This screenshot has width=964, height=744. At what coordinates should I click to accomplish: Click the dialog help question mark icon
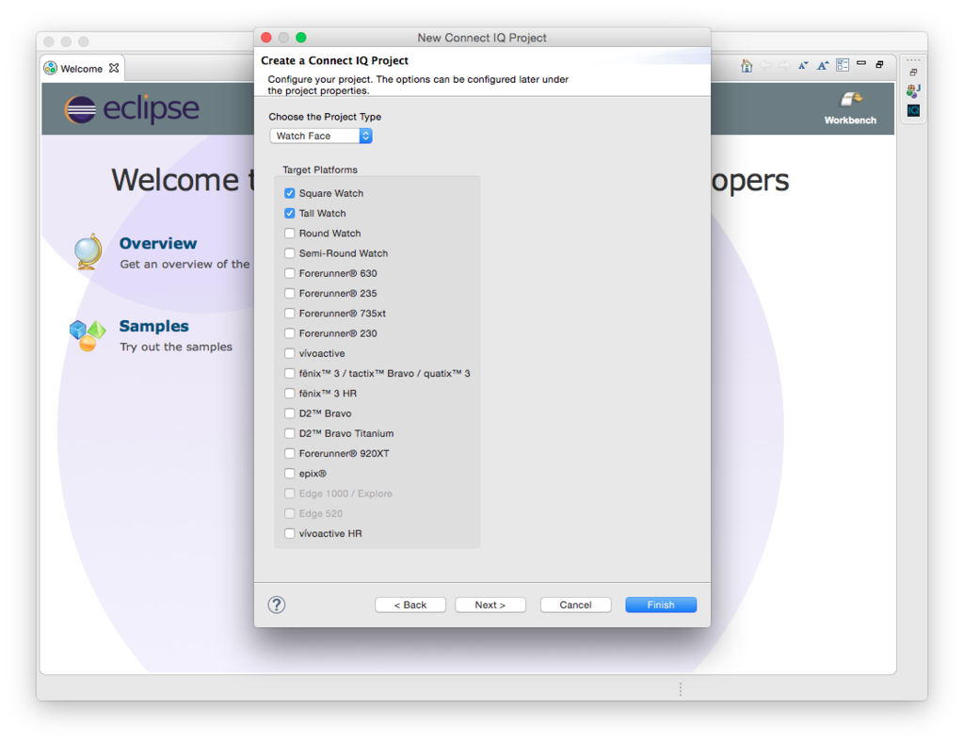277,605
